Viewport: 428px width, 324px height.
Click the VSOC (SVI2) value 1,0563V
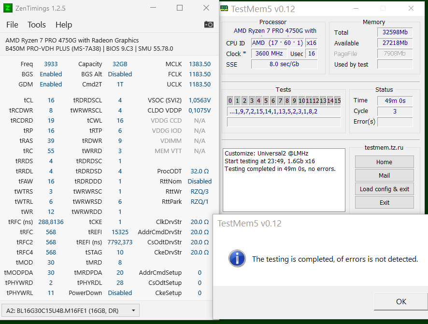click(x=200, y=100)
